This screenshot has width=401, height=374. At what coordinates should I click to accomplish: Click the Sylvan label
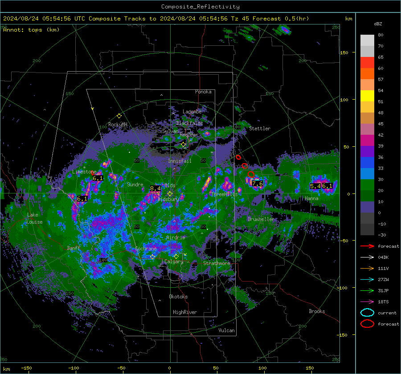(170, 131)
